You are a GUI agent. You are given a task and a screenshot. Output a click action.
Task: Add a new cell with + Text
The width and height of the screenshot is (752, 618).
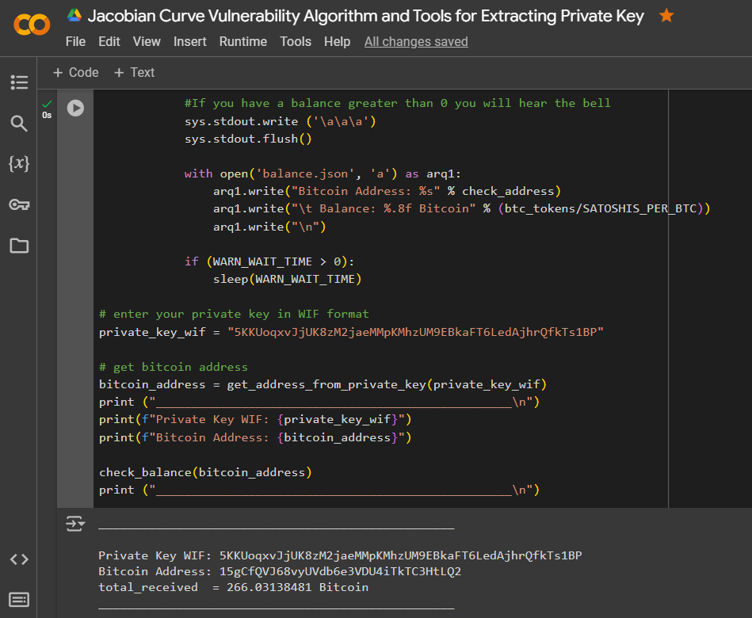[x=134, y=72]
